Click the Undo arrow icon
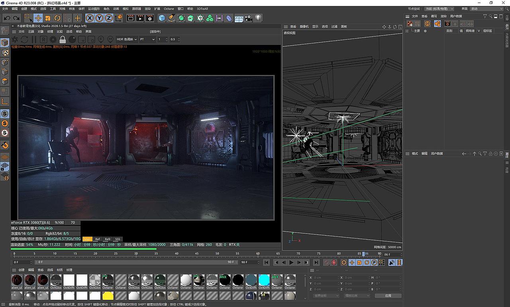510x307 pixels. point(7,18)
